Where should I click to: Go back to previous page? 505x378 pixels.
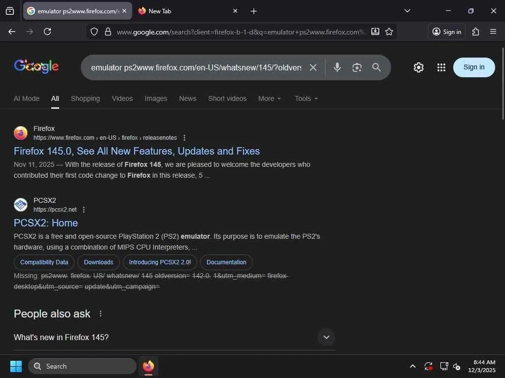click(12, 31)
